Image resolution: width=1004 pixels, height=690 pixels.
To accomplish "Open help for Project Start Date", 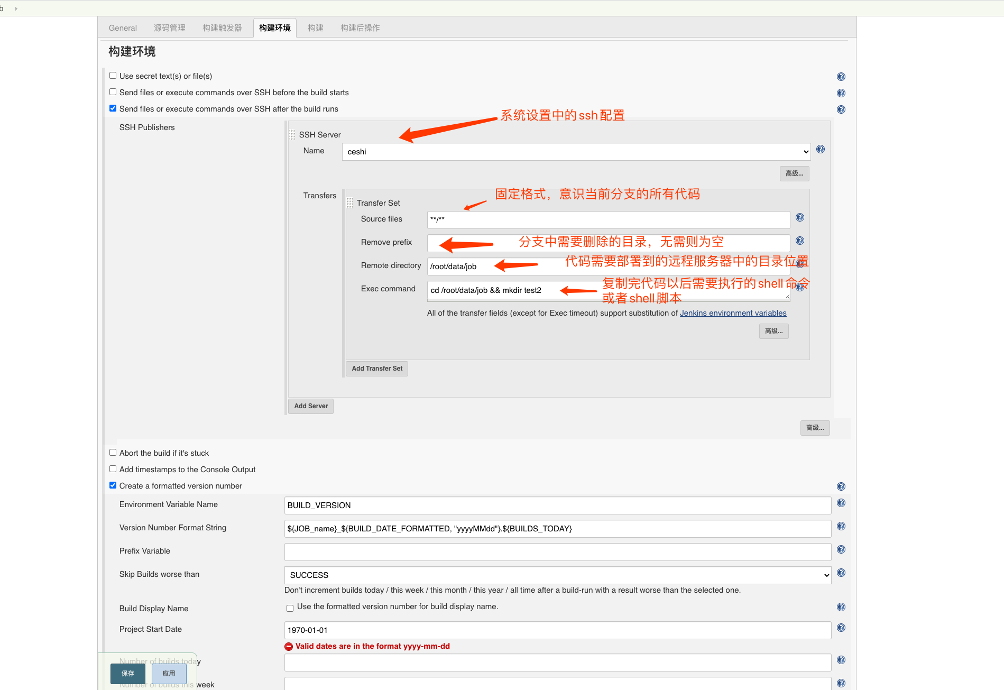I will click(841, 628).
